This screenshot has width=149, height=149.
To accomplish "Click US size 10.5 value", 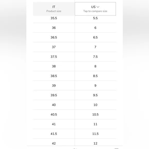I will pyautogui.click(x=95, y=115).
